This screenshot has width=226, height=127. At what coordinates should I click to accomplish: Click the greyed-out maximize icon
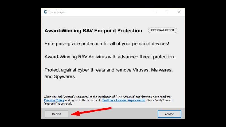point(167,12)
